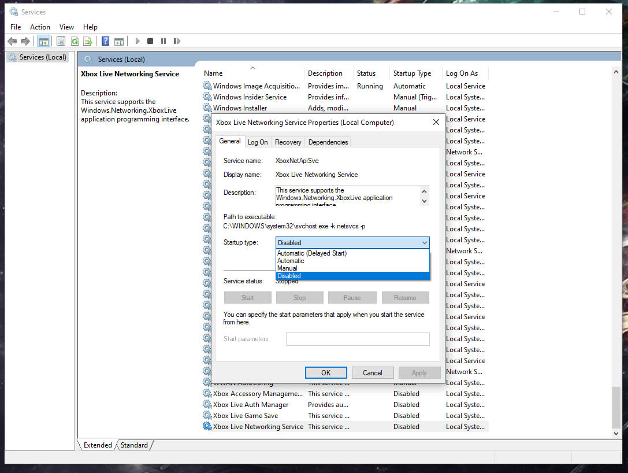Choose Disabled startup option in list
The width and height of the screenshot is (628, 473).
(x=352, y=276)
